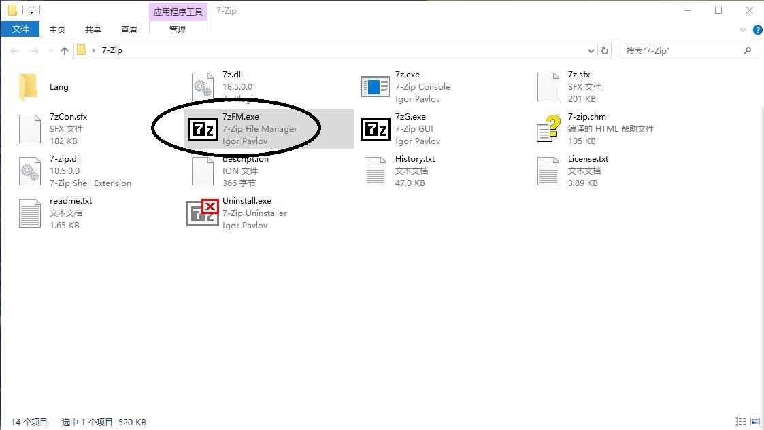764x430 pixels.
Task: Select the 7zCon.sfx file icon
Action: point(30,129)
